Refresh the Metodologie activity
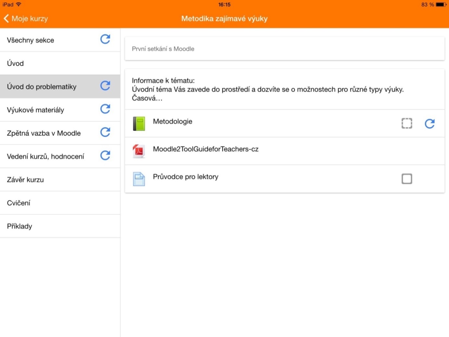The height and width of the screenshot is (337, 449). click(x=430, y=123)
